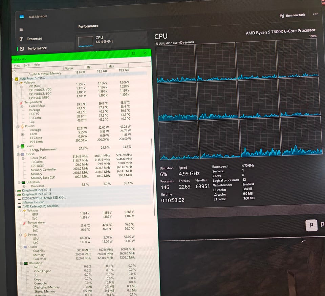
Task: Click Run new task button
Action: [292, 15]
